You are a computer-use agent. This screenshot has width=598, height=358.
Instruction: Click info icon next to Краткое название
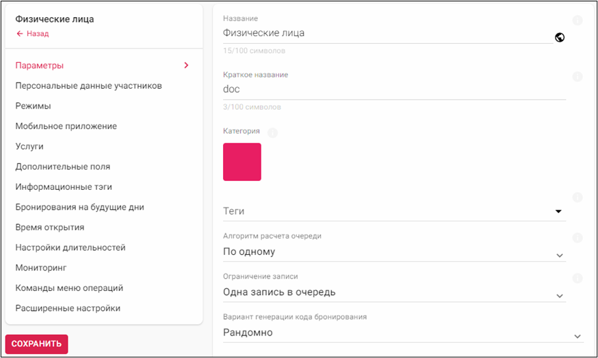pyautogui.click(x=577, y=77)
